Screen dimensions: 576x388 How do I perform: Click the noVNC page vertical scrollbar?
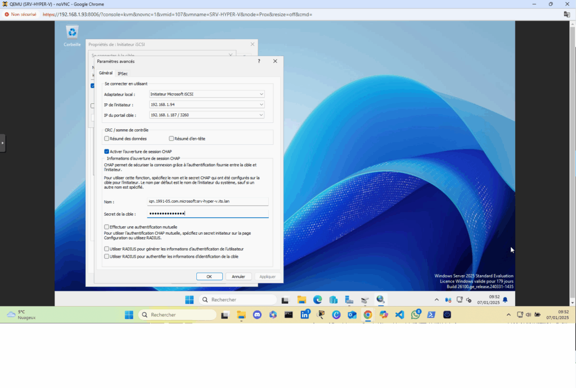pyautogui.click(x=572, y=163)
